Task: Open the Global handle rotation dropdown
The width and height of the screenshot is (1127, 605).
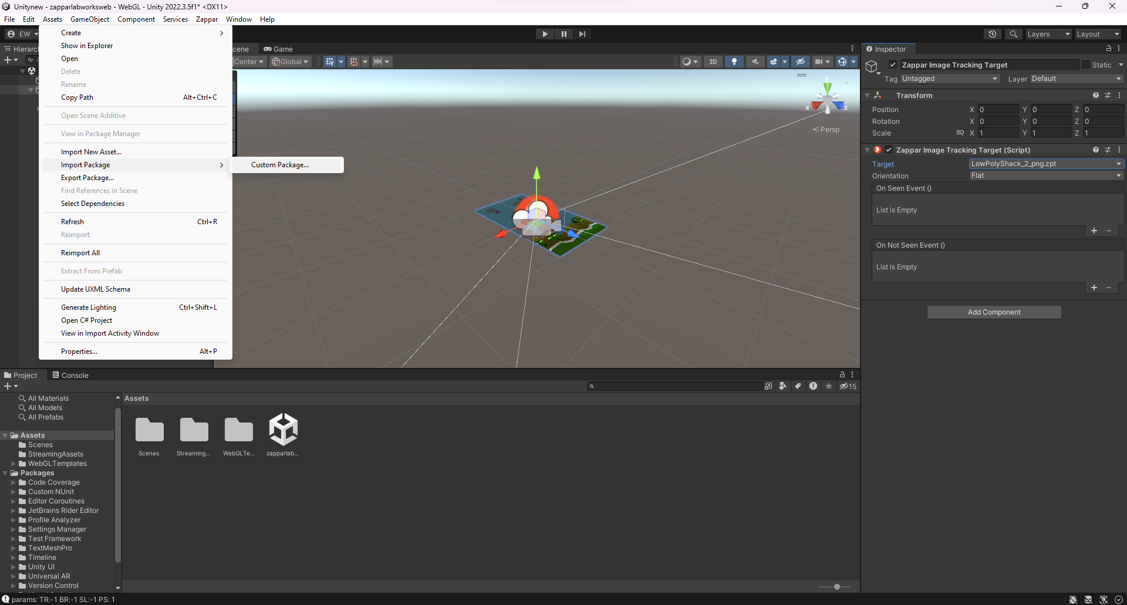Action: point(290,62)
